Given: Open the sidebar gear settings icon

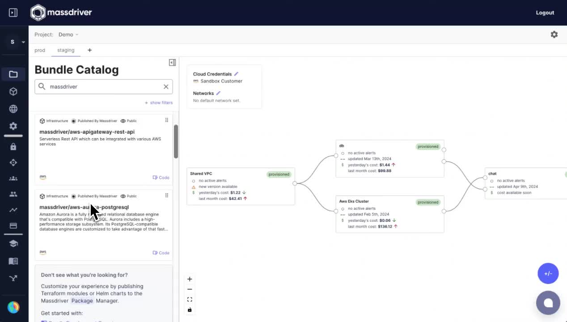Looking at the screenshot, I should (13, 127).
